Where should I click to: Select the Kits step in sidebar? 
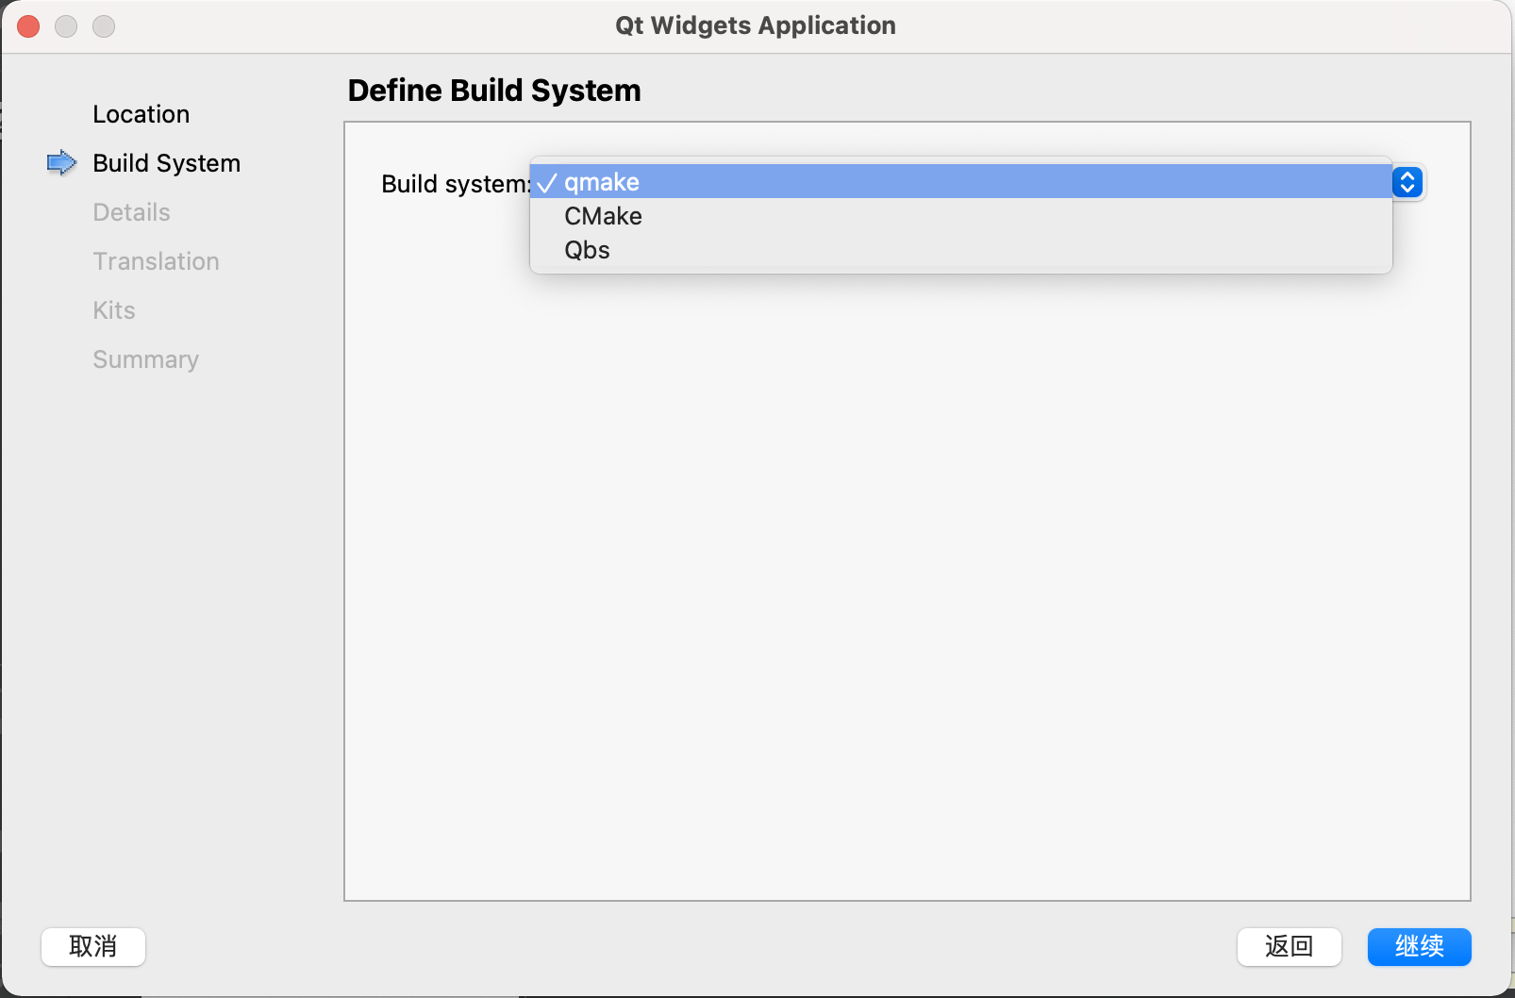pyautogui.click(x=113, y=309)
